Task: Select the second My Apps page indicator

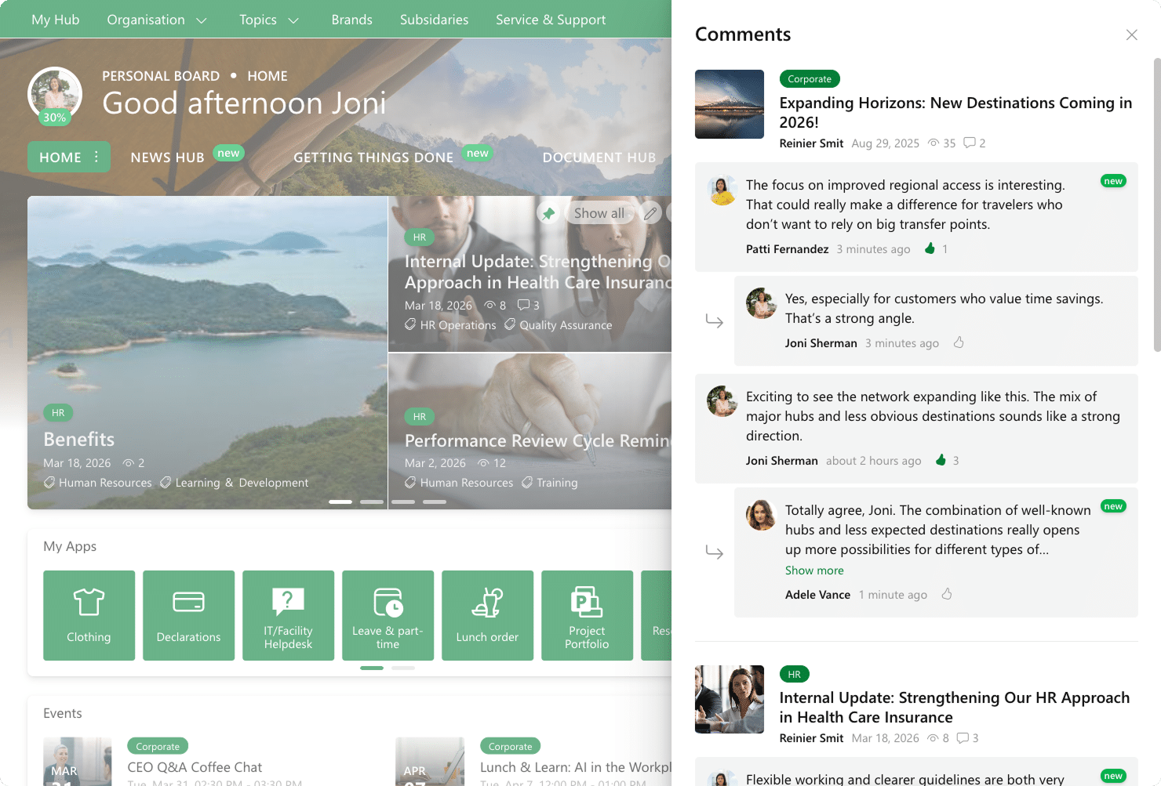Action: (403, 668)
